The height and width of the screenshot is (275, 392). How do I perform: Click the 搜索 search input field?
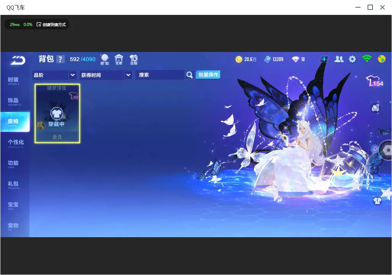[160, 75]
